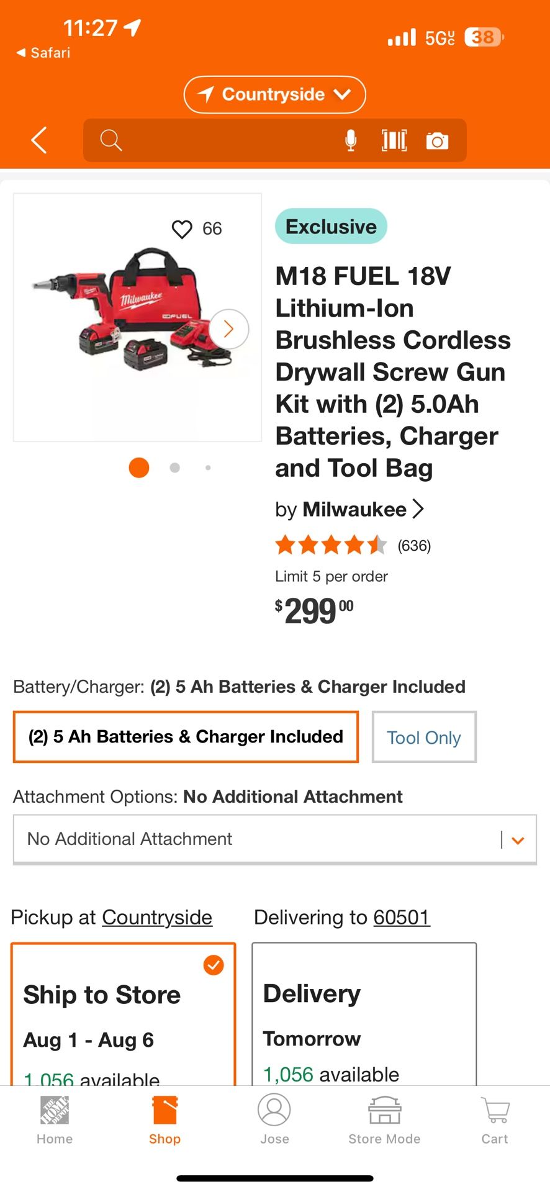This screenshot has width=550, height=1192.
Task: Expand the Attachment Options dropdown
Action: point(274,839)
